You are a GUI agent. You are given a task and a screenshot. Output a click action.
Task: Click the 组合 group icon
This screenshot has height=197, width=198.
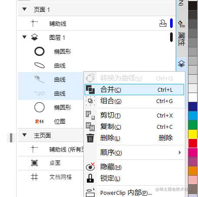click(x=90, y=101)
